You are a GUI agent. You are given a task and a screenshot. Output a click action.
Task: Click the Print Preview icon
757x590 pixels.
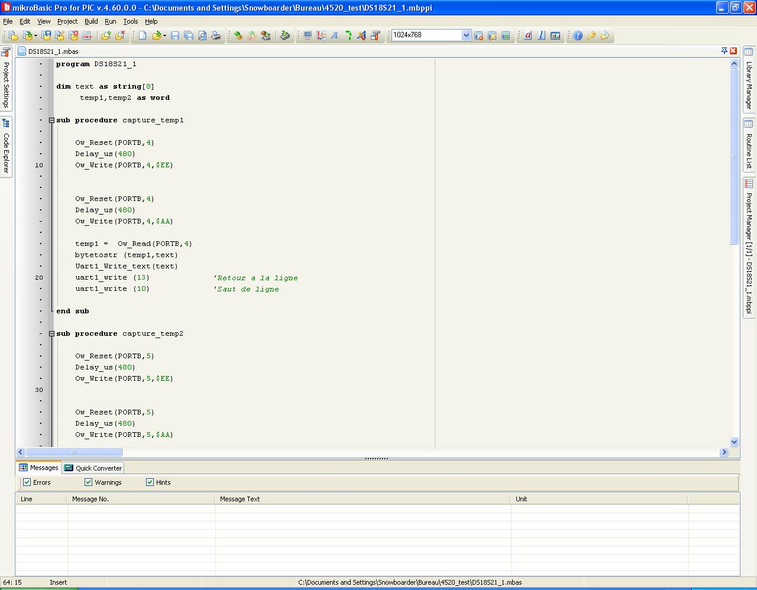(202, 35)
